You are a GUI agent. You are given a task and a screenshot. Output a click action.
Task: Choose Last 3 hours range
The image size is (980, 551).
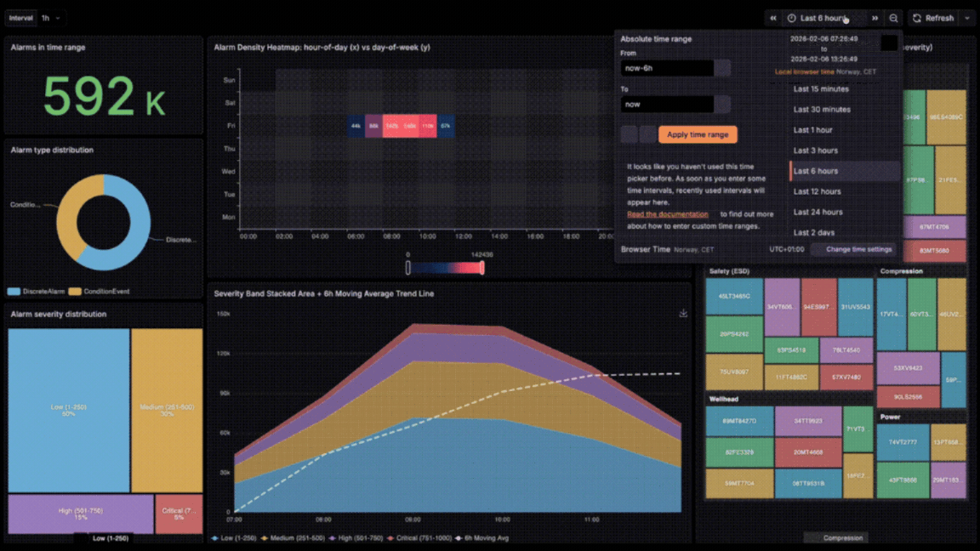click(x=845, y=151)
